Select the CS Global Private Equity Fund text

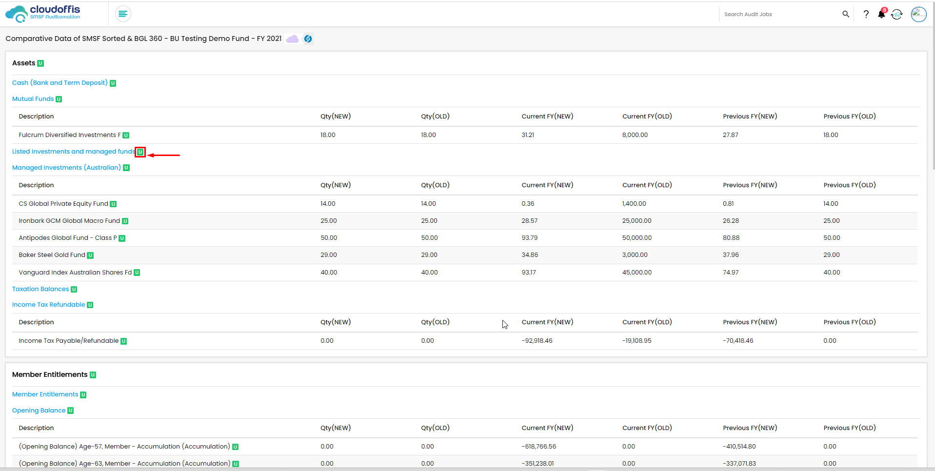63,204
